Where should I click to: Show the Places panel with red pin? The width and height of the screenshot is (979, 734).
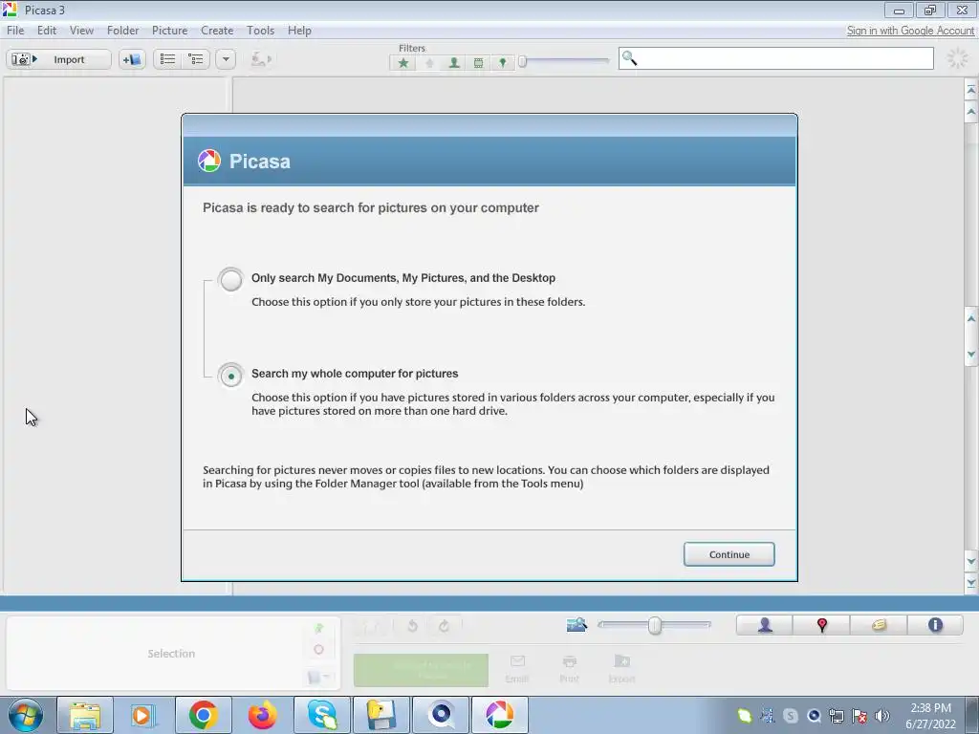click(821, 625)
